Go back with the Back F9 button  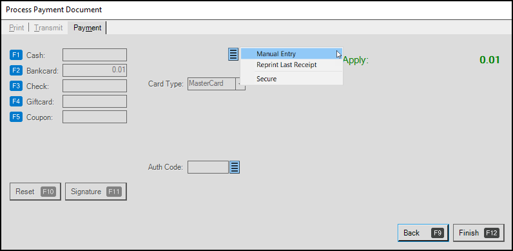coord(423,233)
